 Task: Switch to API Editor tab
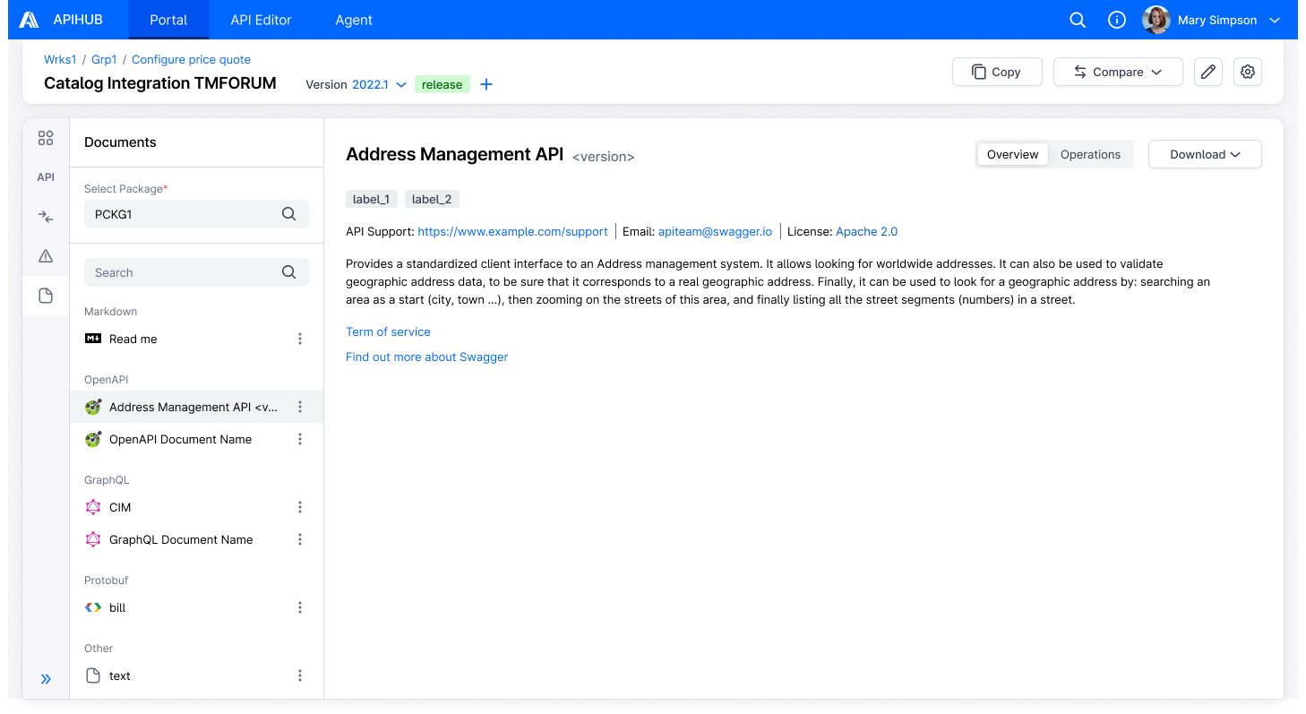(262, 20)
